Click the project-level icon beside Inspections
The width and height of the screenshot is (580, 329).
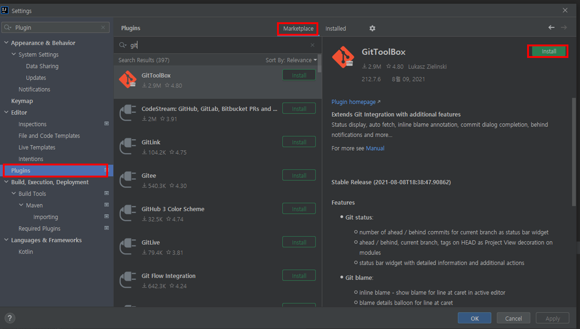coord(106,124)
